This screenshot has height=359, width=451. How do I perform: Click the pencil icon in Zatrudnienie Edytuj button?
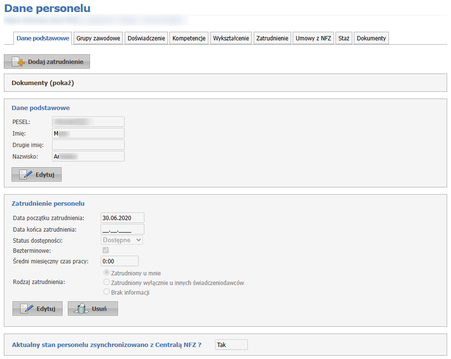[x=26, y=309]
